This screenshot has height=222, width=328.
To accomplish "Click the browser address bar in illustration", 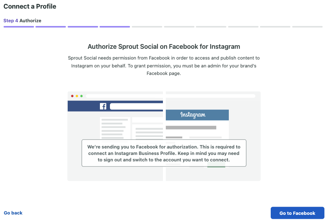I will pyautogui.click(x=170, y=96).
